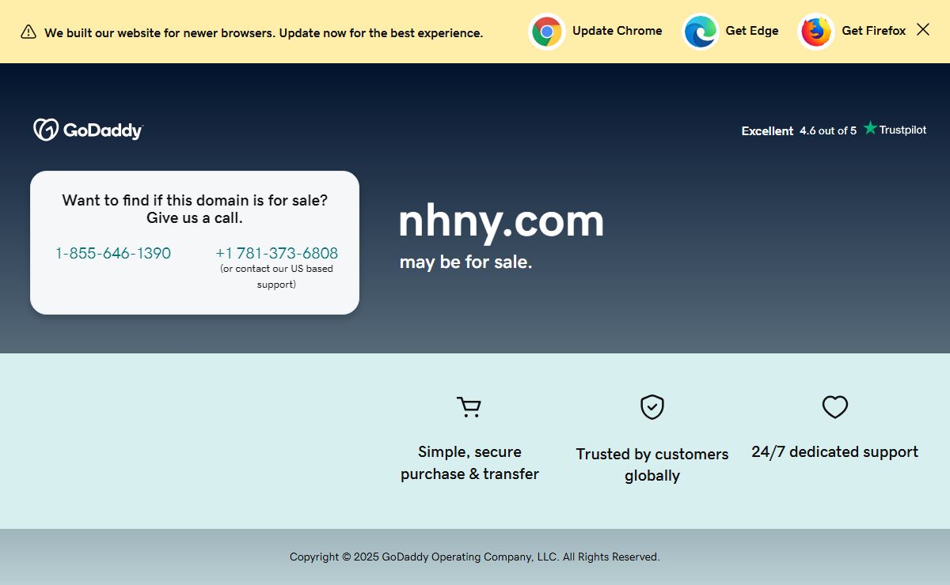The width and height of the screenshot is (950, 585).
Task: Click '24/7 dedicated support' text
Action: pyautogui.click(x=835, y=452)
